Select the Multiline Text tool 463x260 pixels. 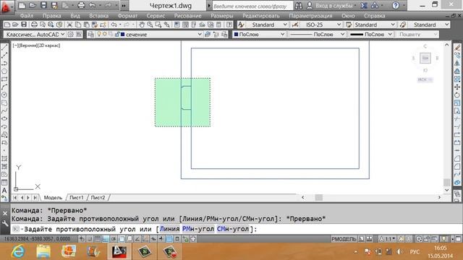coord(4,191)
